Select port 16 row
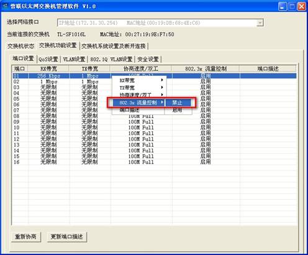This screenshot has height=255, width=308. click(154, 162)
